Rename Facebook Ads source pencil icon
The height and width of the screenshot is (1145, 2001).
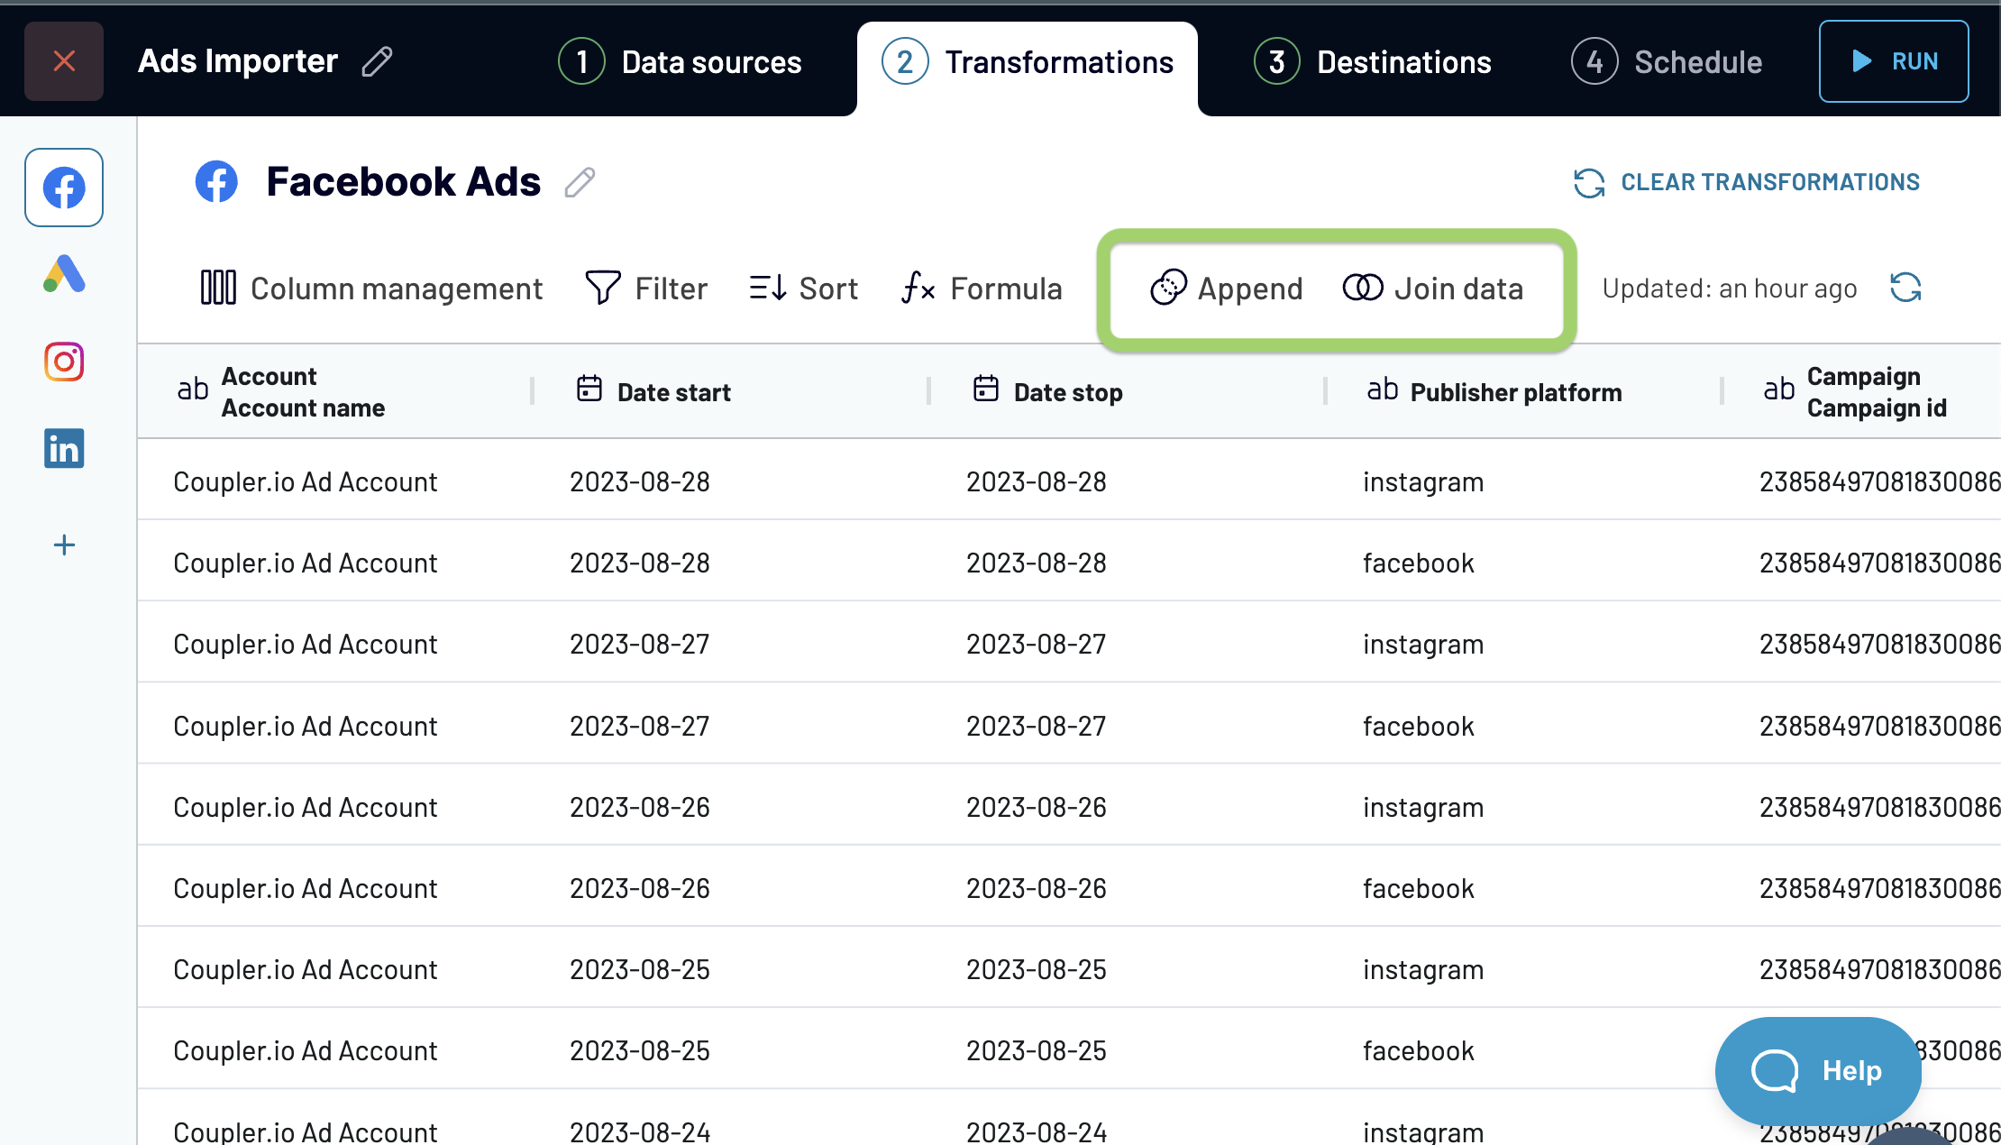click(580, 182)
